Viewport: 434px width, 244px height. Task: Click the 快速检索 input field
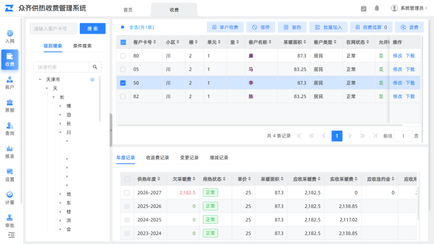(x=61, y=67)
